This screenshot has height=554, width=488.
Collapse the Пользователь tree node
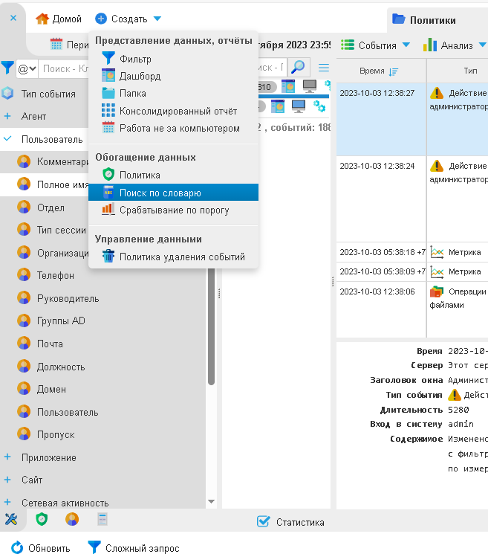point(7,139)
